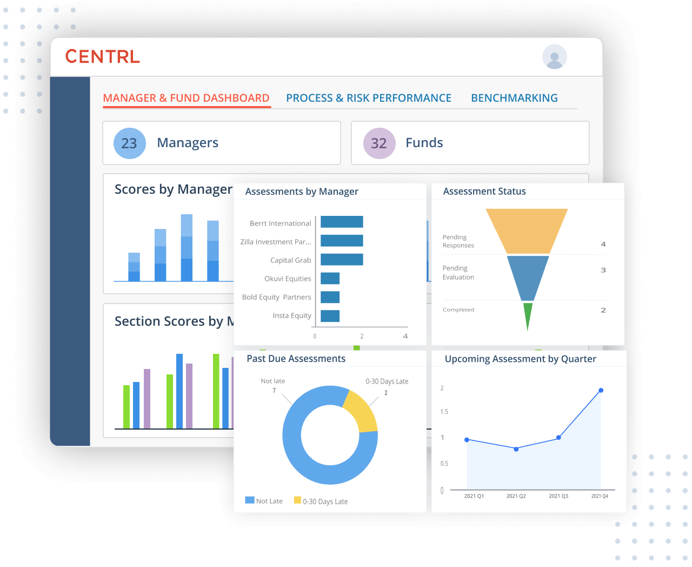Click the Pending Responses value 4
692x567 pixels.
point(603,244)
